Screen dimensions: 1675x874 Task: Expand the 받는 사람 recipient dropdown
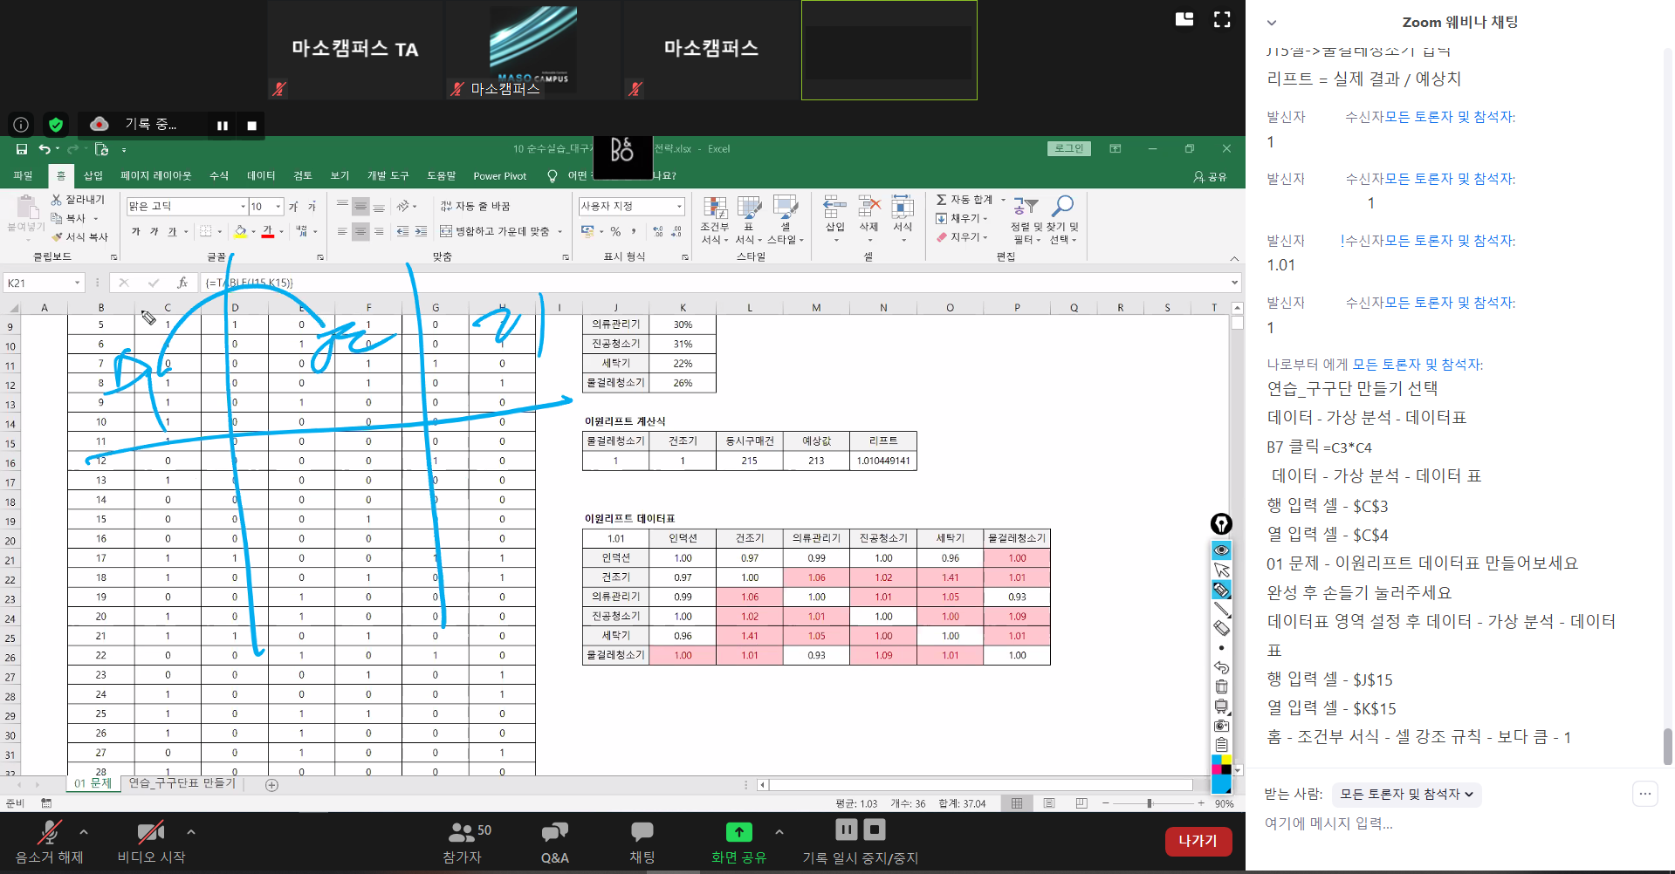pos(1406,794)
